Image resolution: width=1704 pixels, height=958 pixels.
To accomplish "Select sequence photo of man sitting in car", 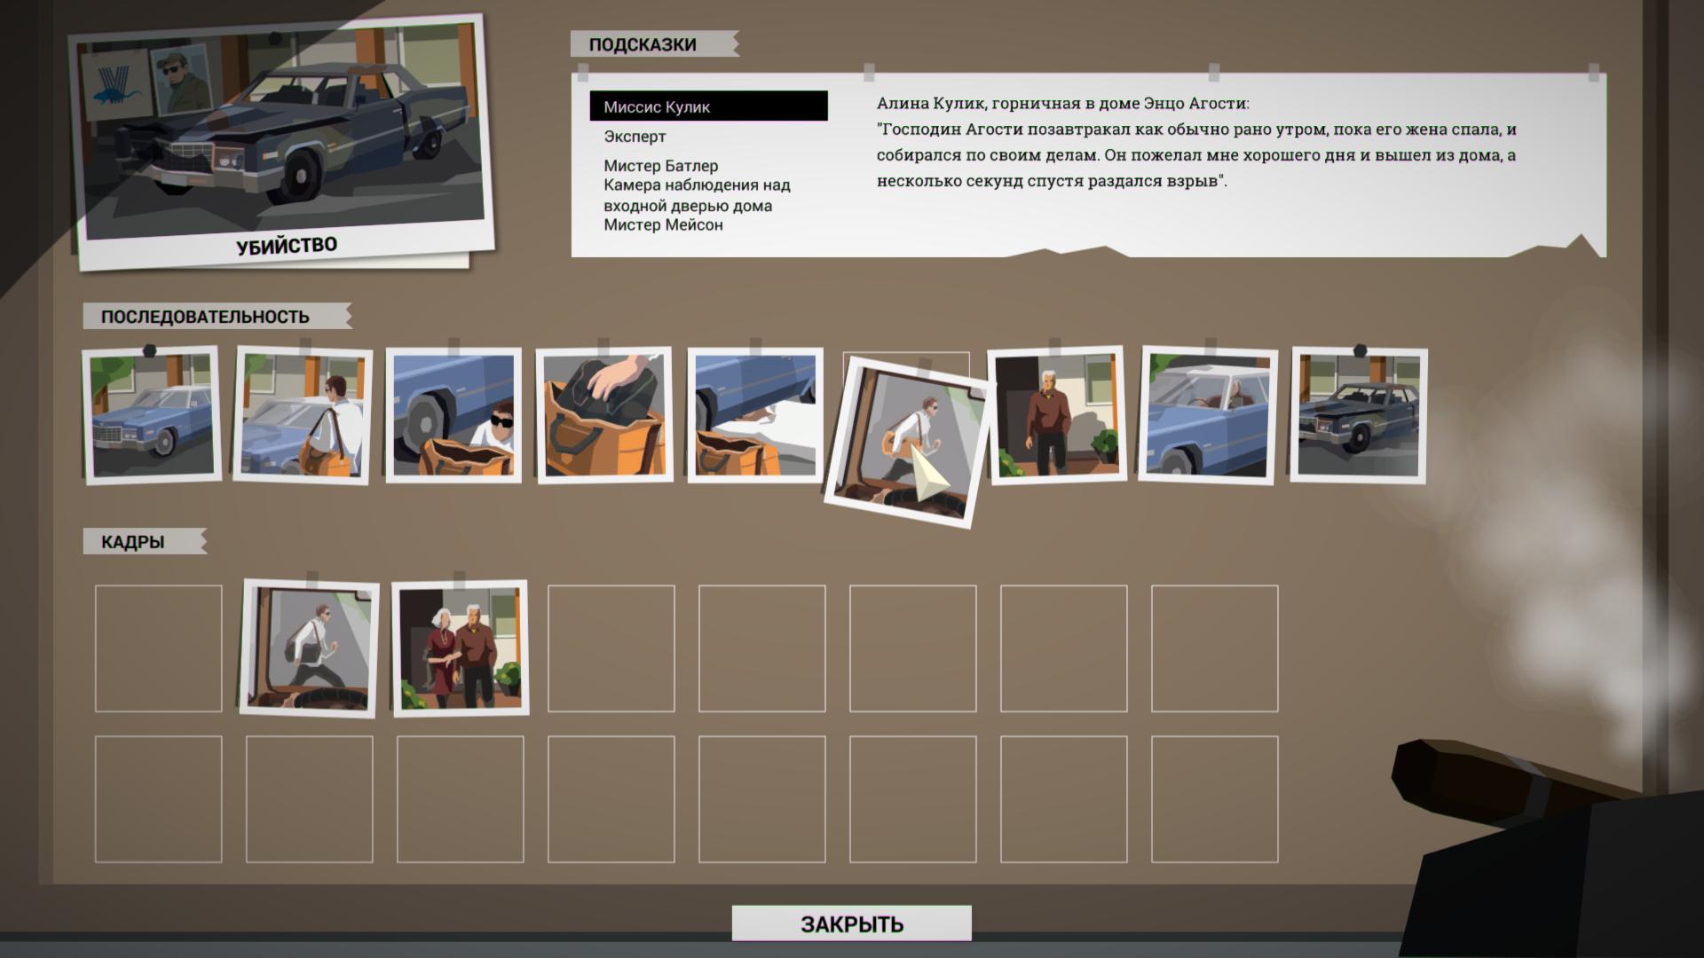I will pyautogui.click(x=1208, y=415).
